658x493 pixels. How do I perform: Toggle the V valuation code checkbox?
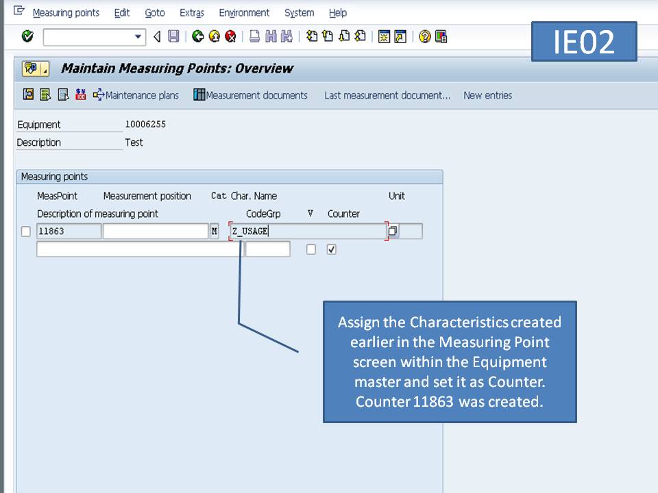(311, 249)
